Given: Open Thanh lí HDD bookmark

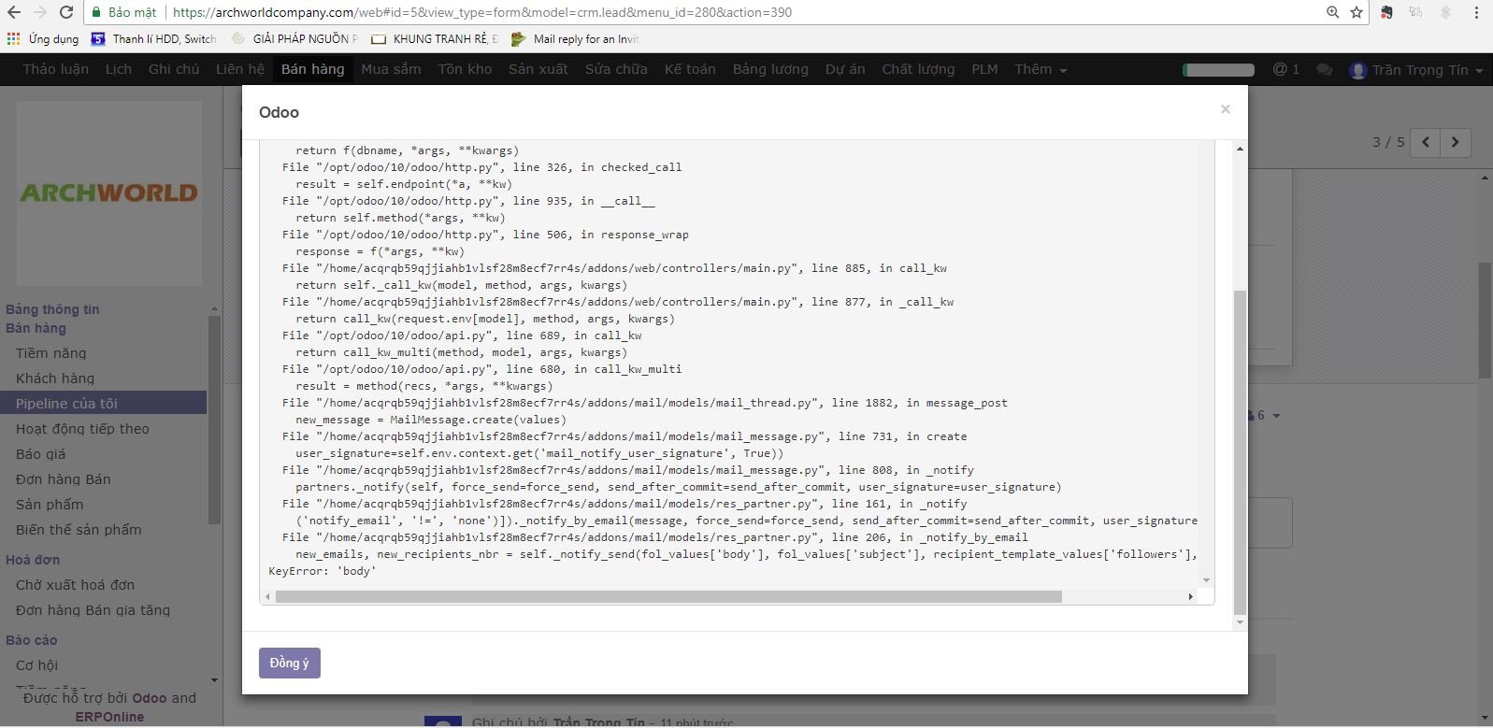Looking at the screenshot, I should click(x=153, y=38).
